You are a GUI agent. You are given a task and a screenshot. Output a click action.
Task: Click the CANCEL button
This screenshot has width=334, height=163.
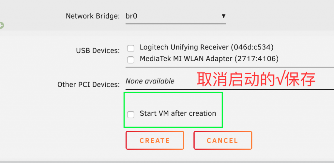[222, 140]
